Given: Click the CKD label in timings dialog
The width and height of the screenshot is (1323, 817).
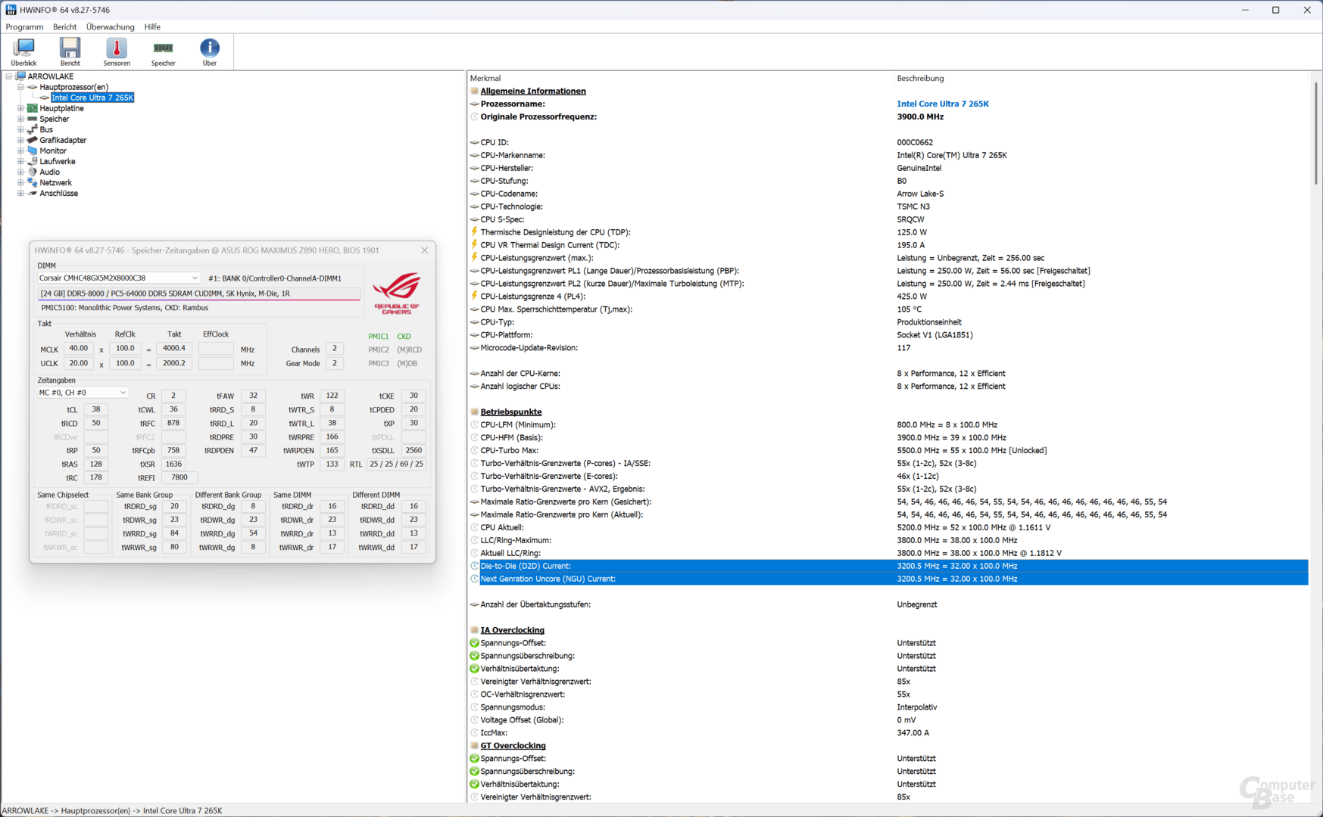Looking at the screenshot, I should pos(404,336).
